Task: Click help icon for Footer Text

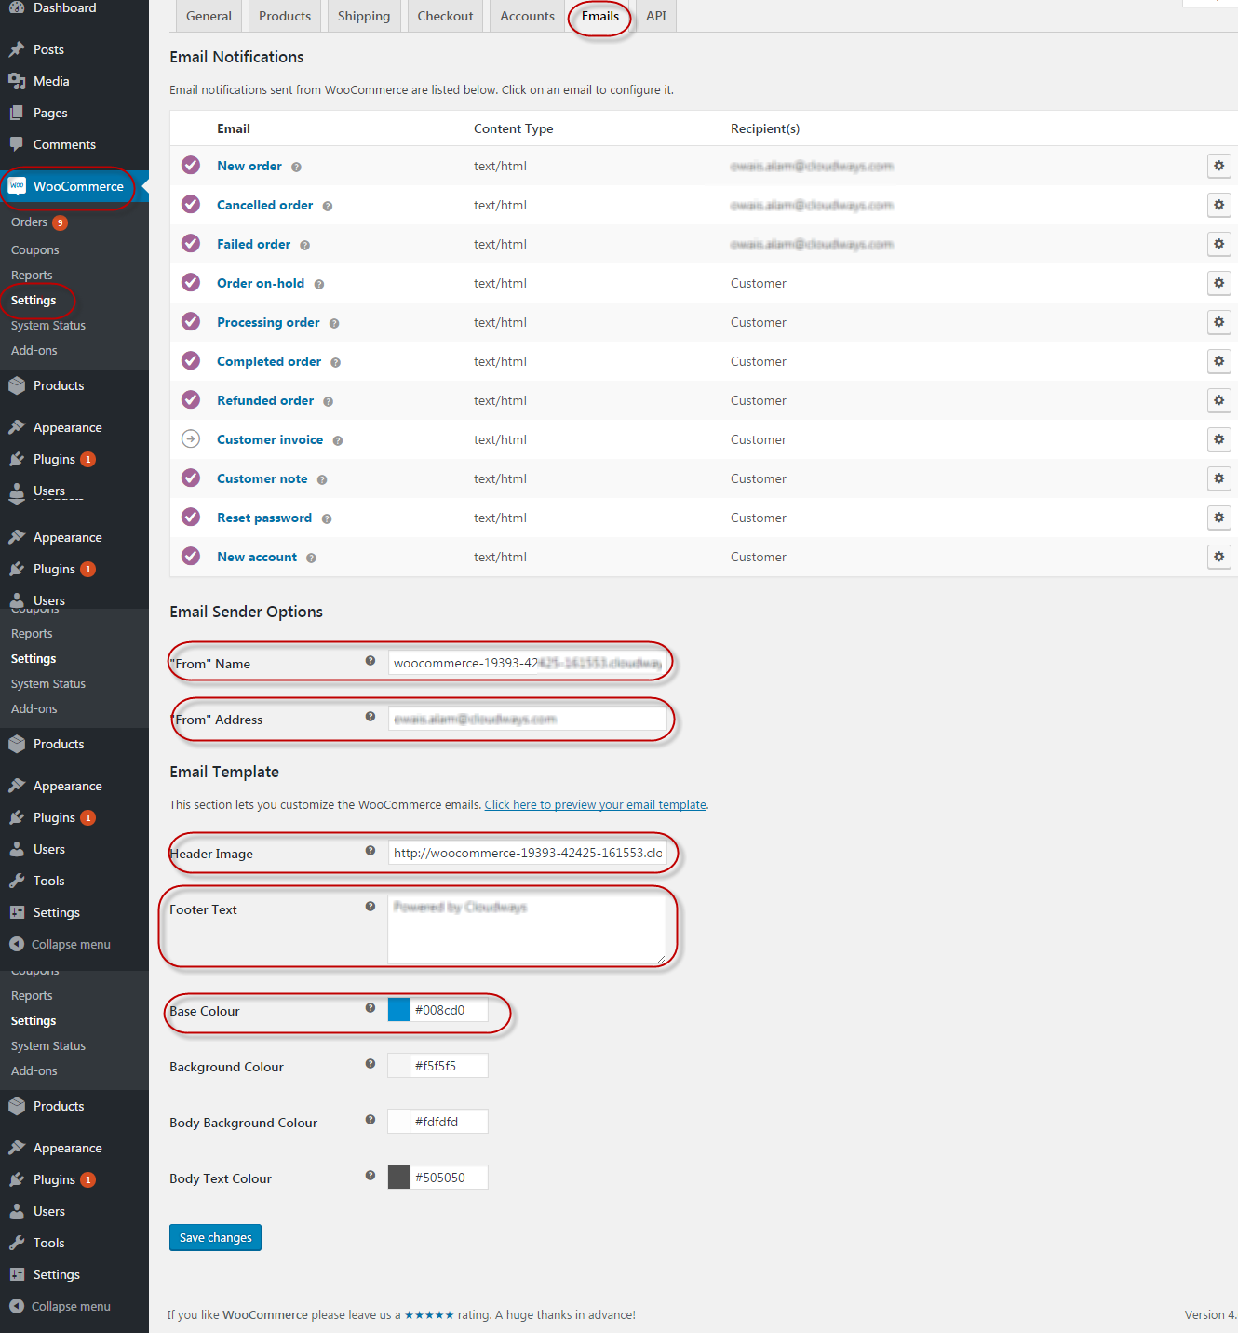Action: coord(370,907)
